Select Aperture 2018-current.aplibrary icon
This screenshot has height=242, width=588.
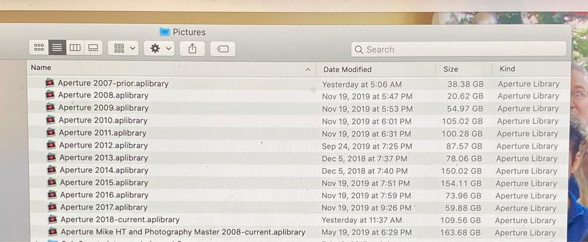coord(53,219)
